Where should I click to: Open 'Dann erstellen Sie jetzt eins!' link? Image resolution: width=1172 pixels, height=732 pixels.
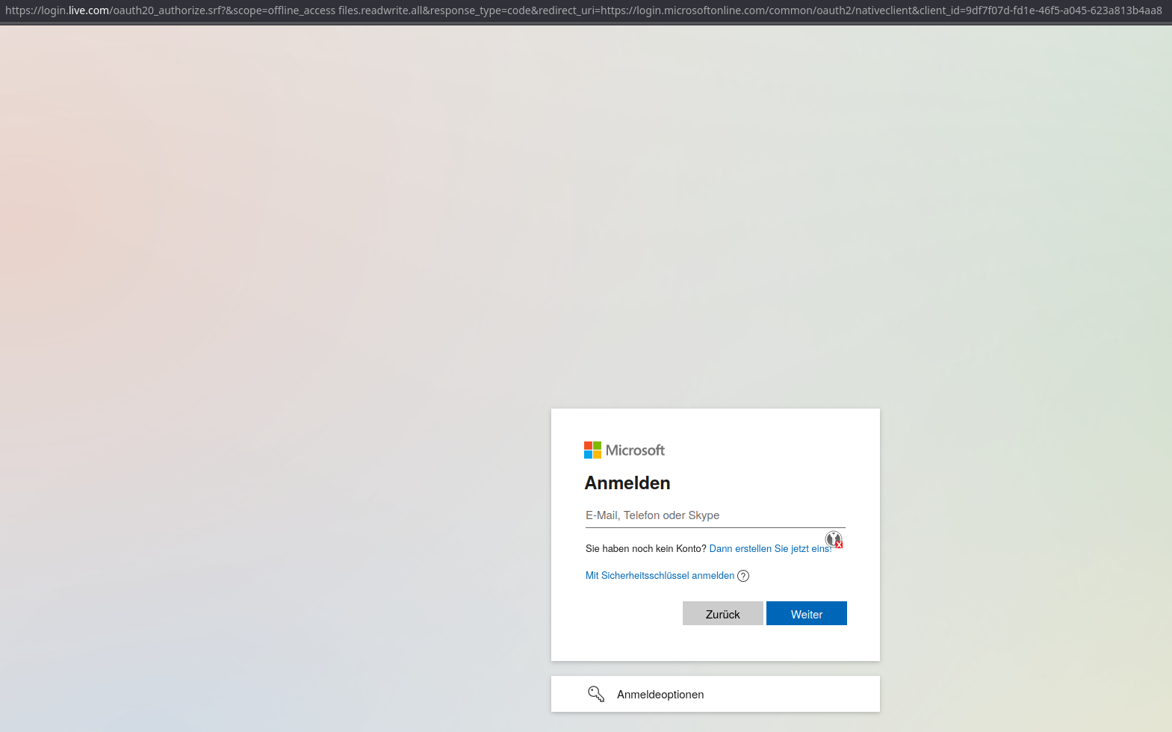coord(770,549)
